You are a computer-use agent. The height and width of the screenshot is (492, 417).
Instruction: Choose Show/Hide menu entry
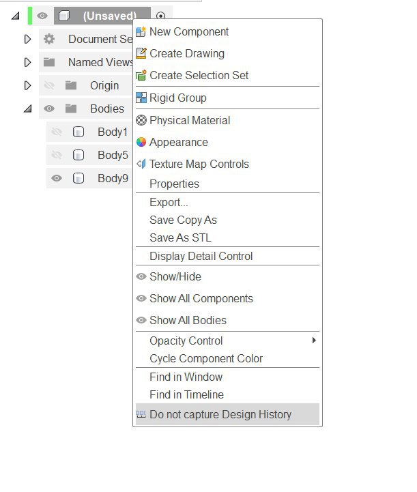pos(227,276)
